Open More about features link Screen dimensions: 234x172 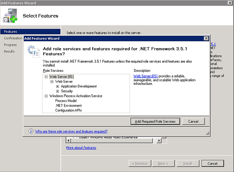pyautogui.click(x=81, y=148)
